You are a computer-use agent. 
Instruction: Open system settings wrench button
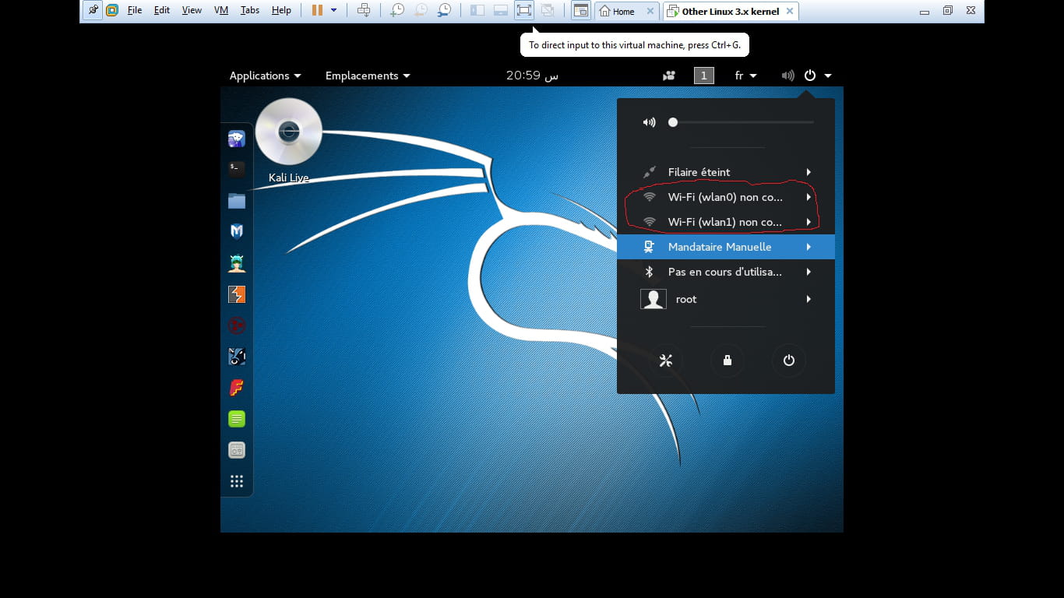point(665,361)
